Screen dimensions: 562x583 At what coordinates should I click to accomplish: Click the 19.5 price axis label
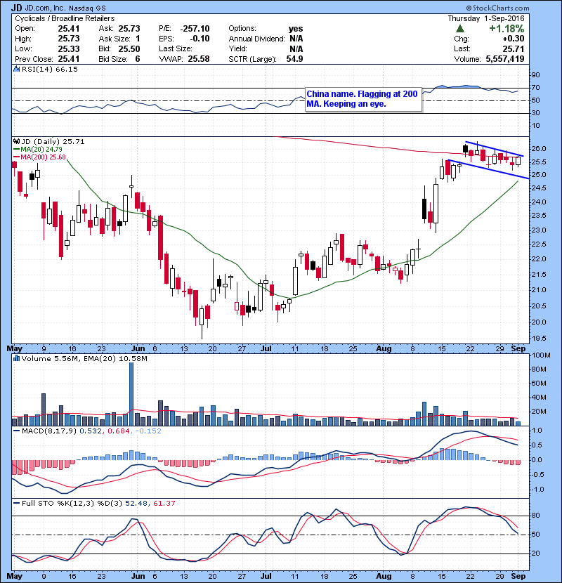[539, 339]
